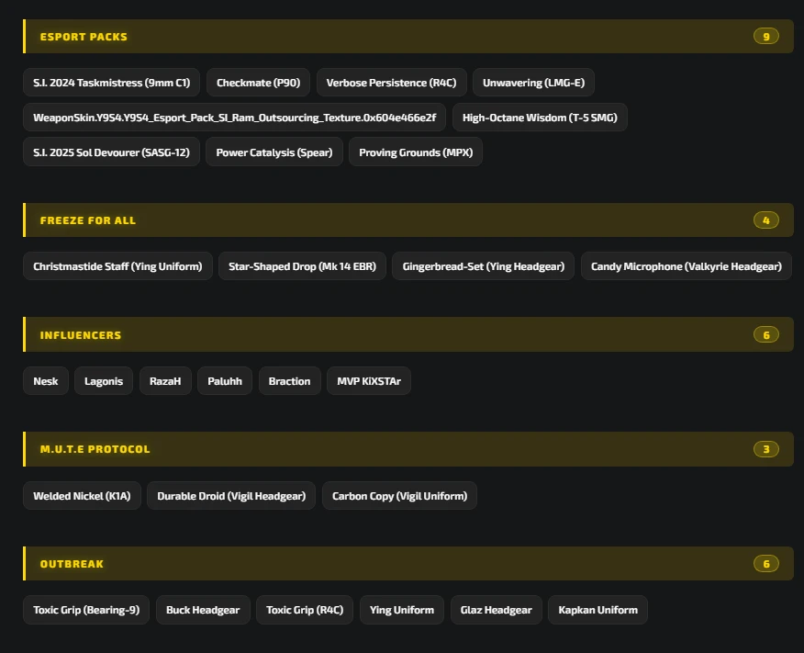Collapse the M.U.T.E Protocol section

(408, 449)
